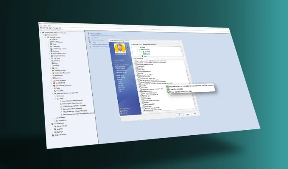Screen dimensions: 288x169
Task: Open the Indexing magnifier icon
Action: (52, 61)
